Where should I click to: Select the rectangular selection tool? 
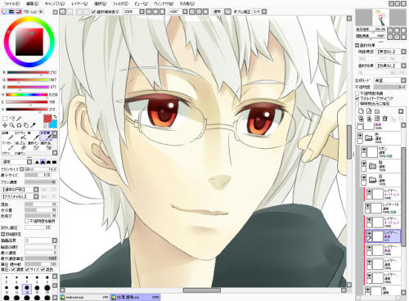pos(5,119)
